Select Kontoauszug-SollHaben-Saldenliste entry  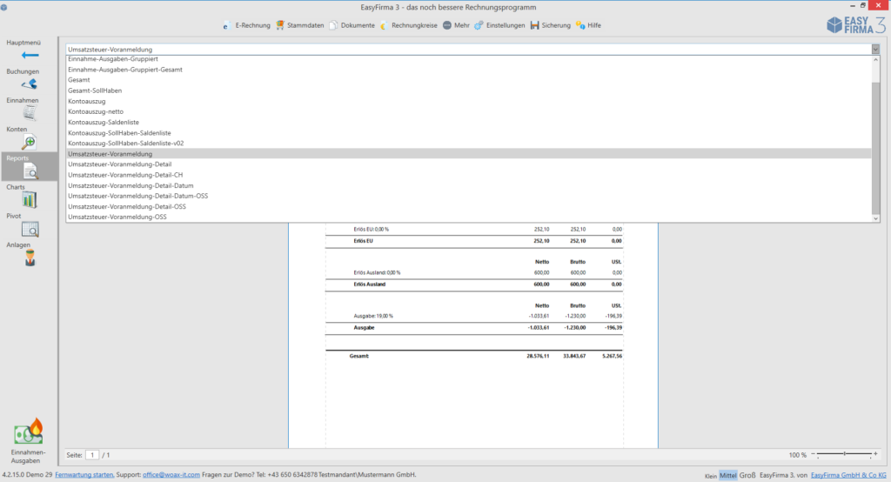468,133
